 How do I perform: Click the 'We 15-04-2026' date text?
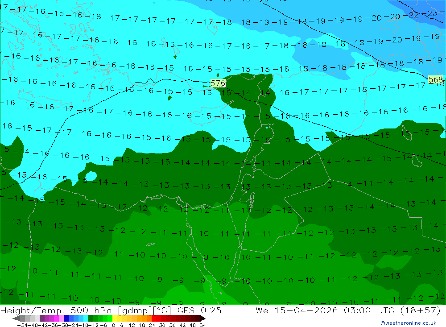point(297,310)
